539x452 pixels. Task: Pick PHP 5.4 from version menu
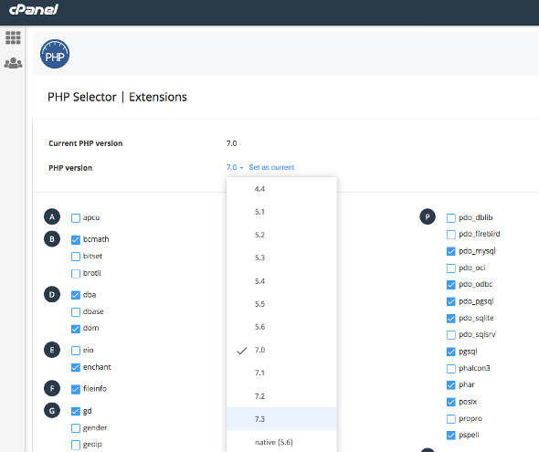pyautogui.click(x=281, y=281)
